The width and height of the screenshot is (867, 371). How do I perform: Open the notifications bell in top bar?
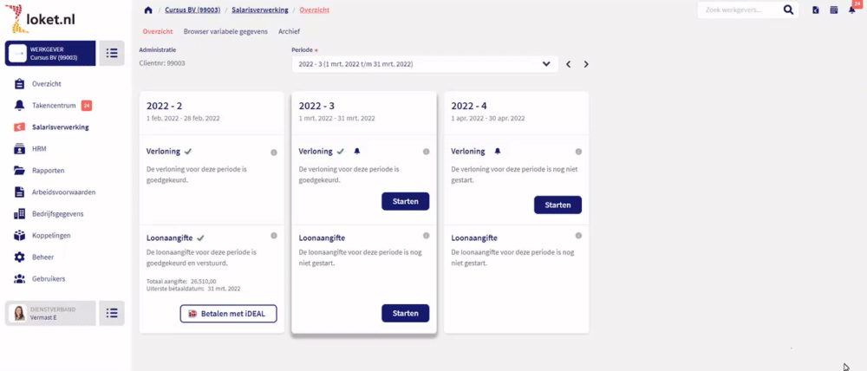point(852,10)
